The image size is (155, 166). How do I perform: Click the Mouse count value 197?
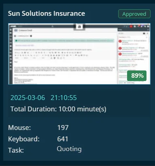pyautogui.click(x=63, y=128)
